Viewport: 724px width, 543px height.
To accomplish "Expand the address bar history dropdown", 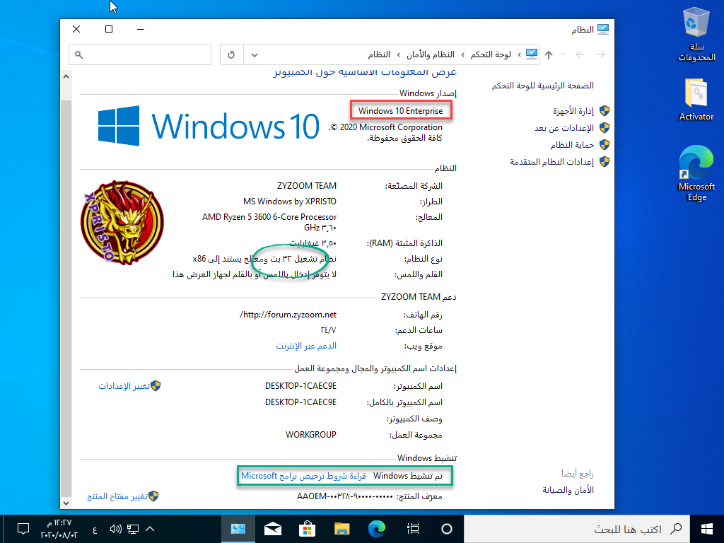I will point(254,55).
